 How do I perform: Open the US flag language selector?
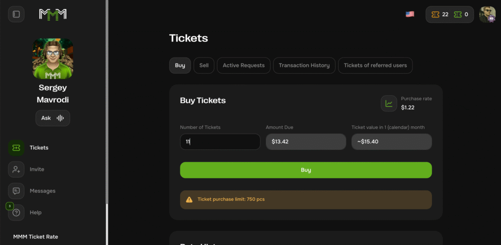[x=410, y=14]
